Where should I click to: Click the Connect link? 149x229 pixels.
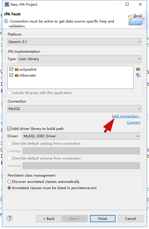coord(133,122)
